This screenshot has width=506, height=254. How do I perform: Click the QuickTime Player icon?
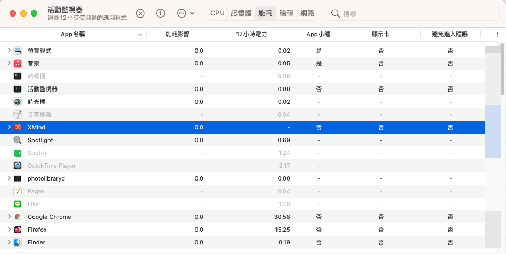(18, 166)
